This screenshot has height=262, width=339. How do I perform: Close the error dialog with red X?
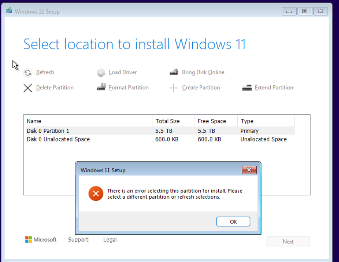click(249, 170)
